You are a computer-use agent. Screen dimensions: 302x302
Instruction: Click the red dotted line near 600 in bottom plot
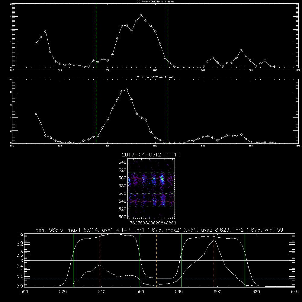coord(214,260)
